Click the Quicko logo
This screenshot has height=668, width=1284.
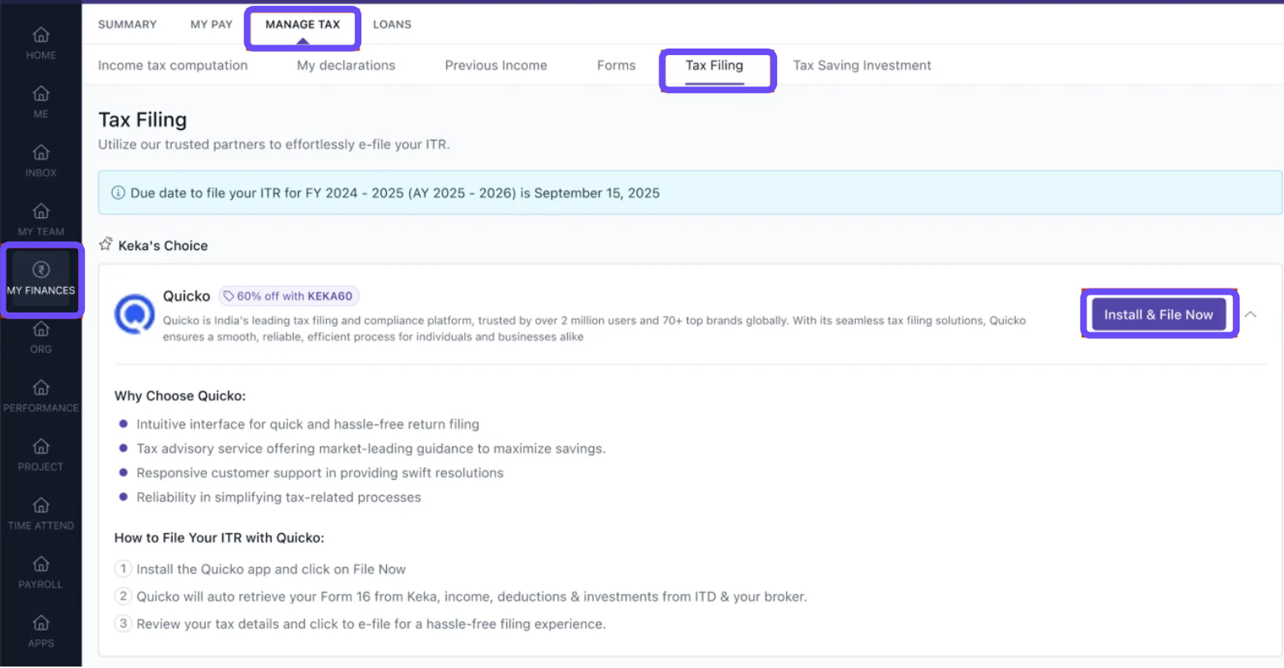click(134, 314)
